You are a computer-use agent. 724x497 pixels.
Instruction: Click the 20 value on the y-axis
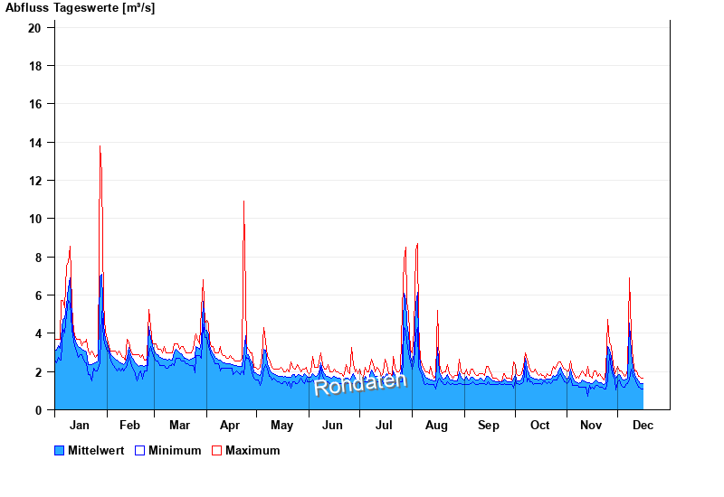pyautogui.click(x=35, y=28)
